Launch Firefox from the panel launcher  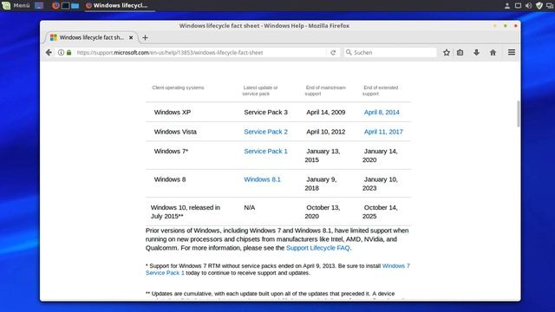(55, 5)
